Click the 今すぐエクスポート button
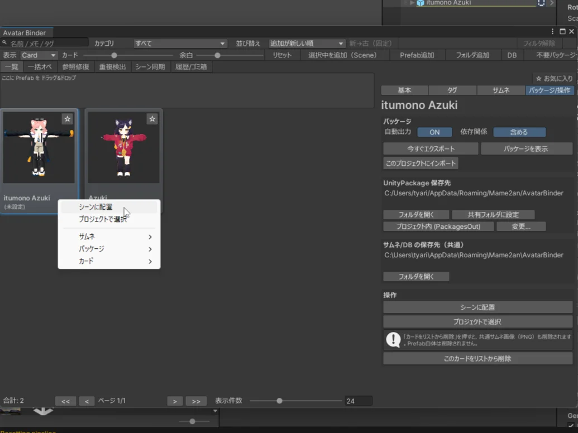This screenshot has height=433, width=578. coord(430,149)
